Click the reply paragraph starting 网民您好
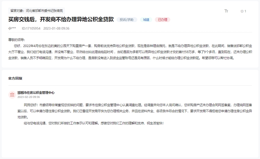Viewport: 260px width, 159px height. [135, 111]
